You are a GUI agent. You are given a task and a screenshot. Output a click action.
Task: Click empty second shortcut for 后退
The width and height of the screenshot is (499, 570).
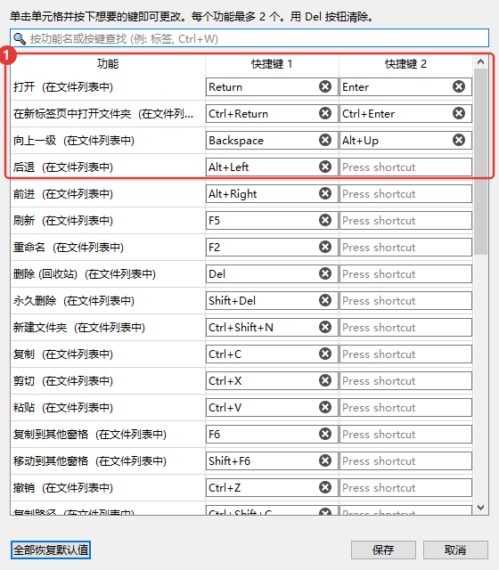[406, 167]
